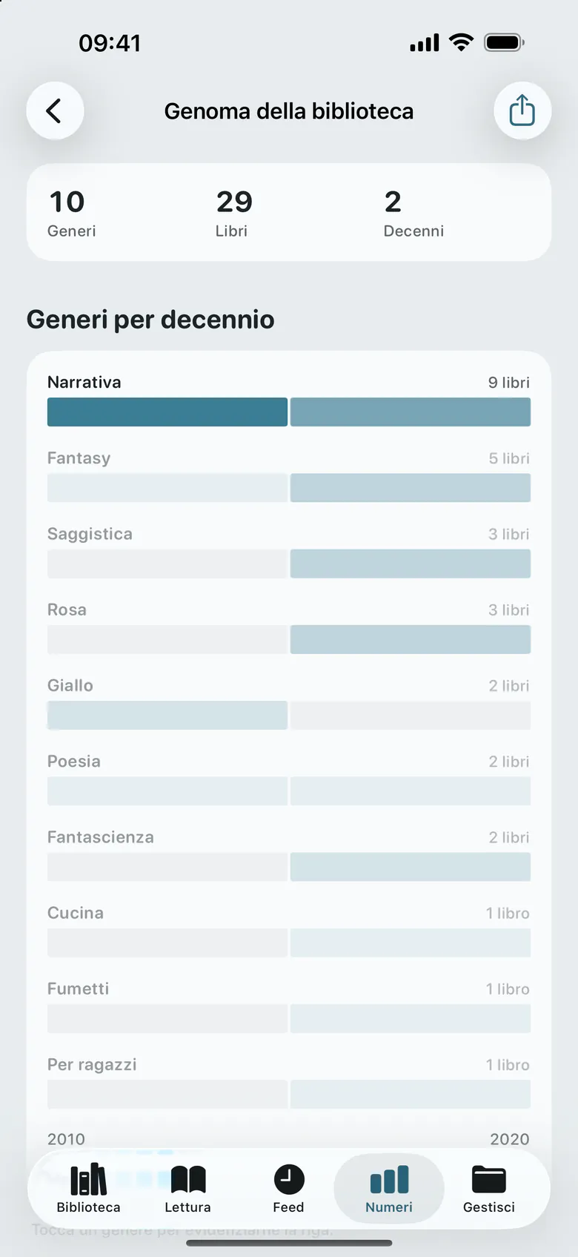
Task: Select the Fantasy genre label
Action: pyautogui.click(x=79, y=458)
